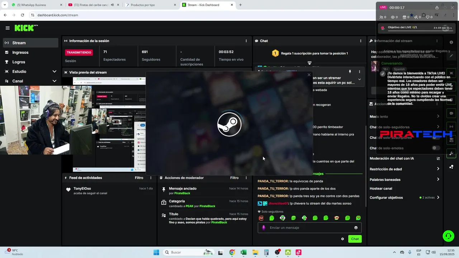
Task: Open Logros in the sidebar
Action: point(30,62)
